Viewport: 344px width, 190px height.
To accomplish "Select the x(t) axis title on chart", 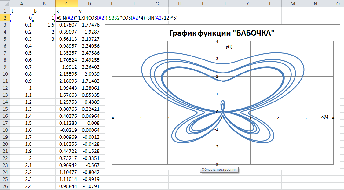I will click(325, 117).
